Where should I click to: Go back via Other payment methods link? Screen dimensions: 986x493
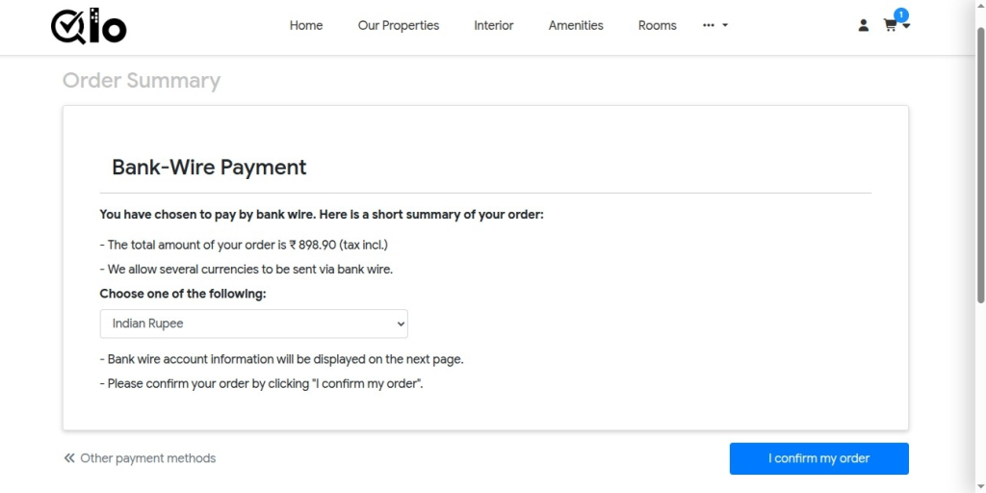[x=140, y=458]
